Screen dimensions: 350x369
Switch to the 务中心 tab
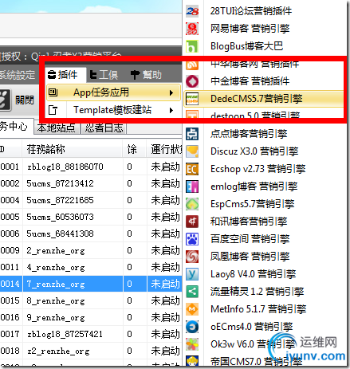point(15,126)
